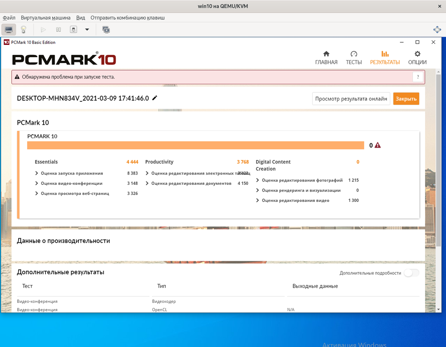446x347 pixels.
Task: Click the value 8 383 score
Action: point(132,173)
